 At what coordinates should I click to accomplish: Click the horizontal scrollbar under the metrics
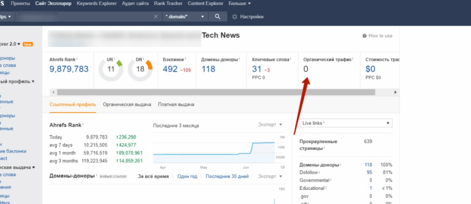(x=216, y=92)
